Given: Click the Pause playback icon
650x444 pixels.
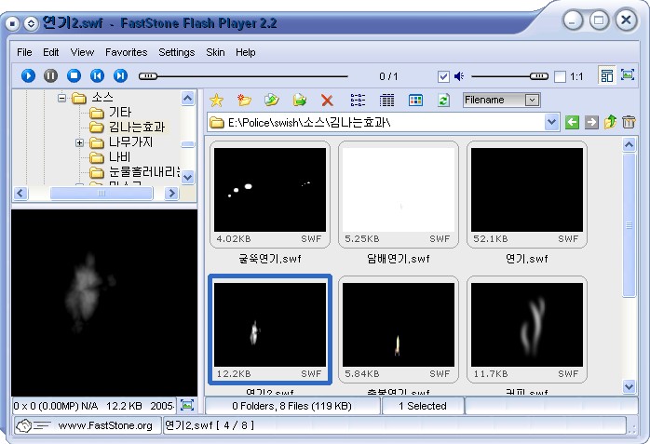Looking at the screenshot, I should coord(51,76).
